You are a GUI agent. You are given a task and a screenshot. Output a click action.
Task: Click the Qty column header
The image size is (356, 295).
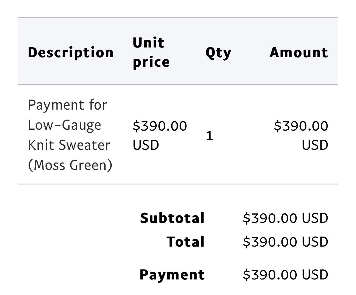pyautogui.click(x=218, y=53)
